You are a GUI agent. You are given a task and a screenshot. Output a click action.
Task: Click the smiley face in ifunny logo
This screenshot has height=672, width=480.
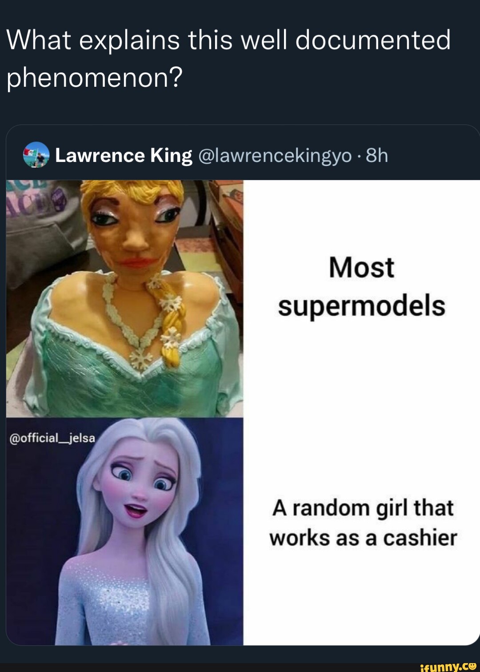[x=472, y=665]
